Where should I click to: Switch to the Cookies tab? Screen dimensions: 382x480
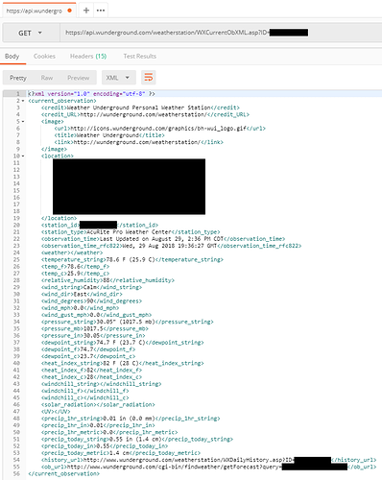44,57
